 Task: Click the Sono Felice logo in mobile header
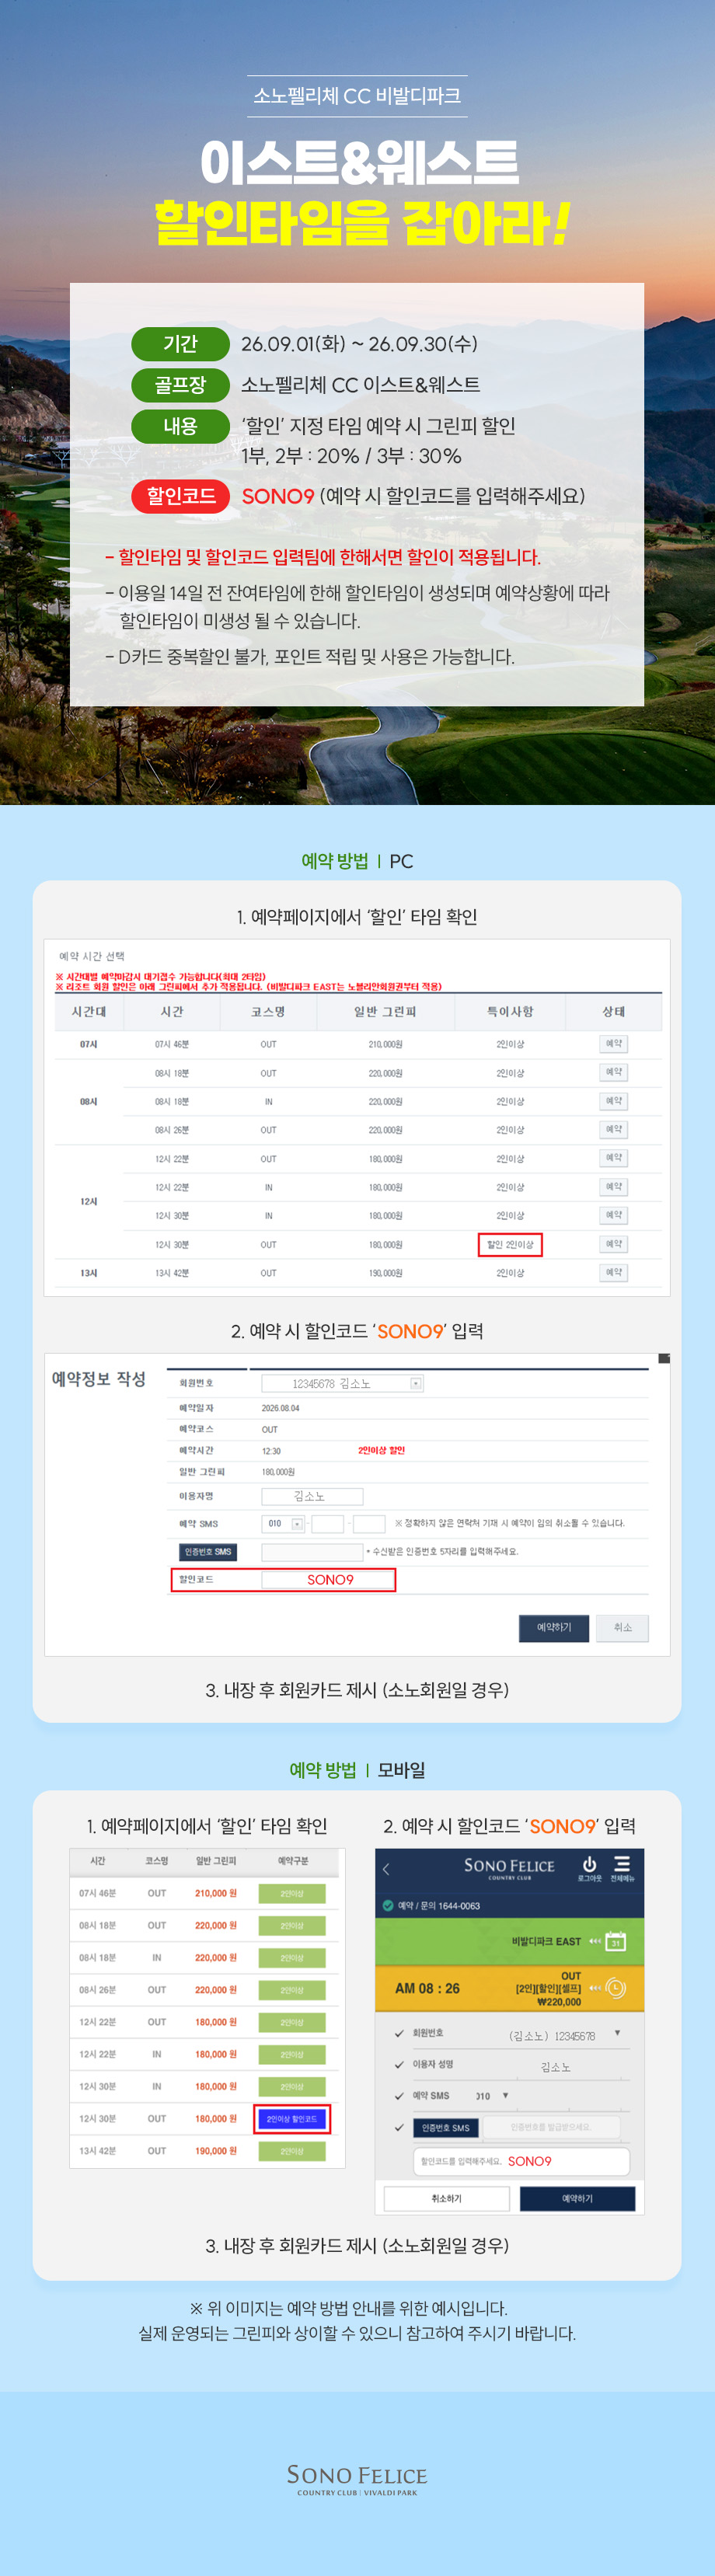(509, 1867)
